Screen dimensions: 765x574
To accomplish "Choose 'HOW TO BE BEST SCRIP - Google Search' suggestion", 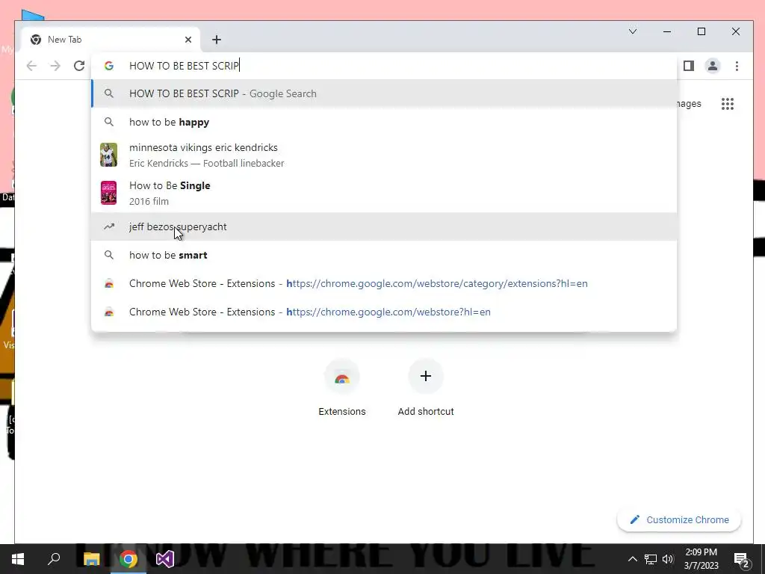I will pyautogui.click(x=384, y=93).
